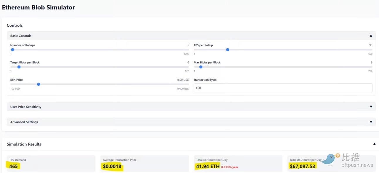Click the 10000 USD maximum label

[183, 89]
